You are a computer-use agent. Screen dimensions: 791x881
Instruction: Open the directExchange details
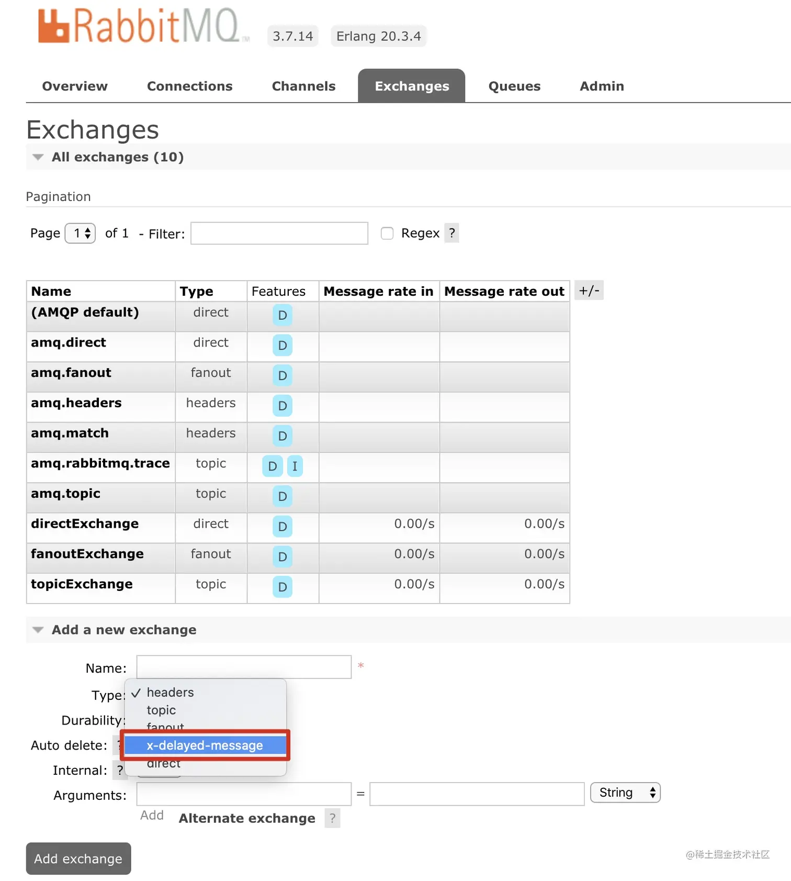[x=85, y=523]
